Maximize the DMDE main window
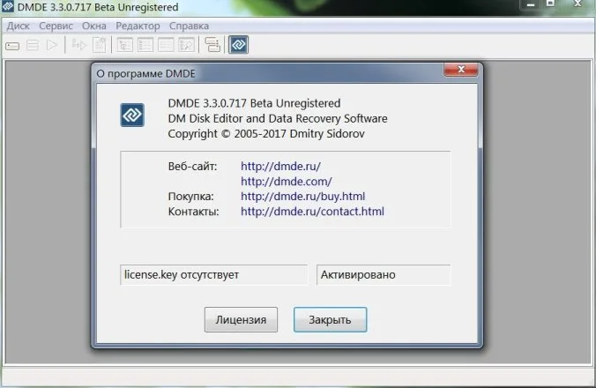 click(x=550, y=4)
